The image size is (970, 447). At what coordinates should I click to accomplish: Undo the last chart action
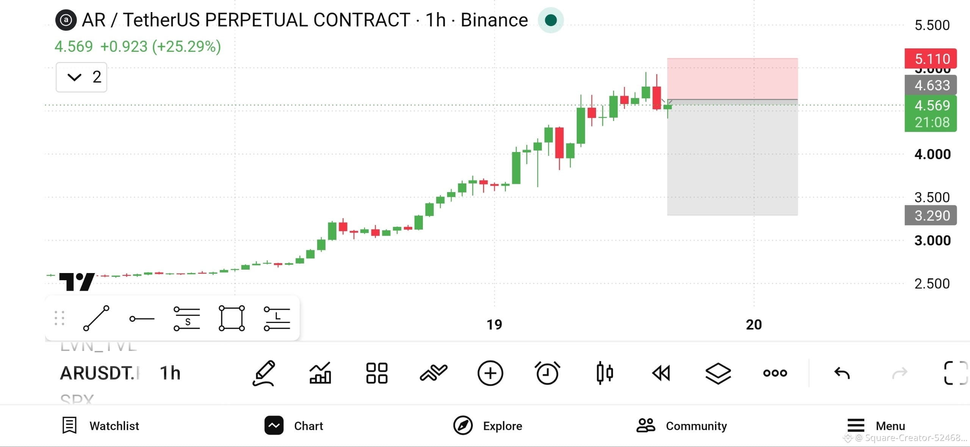842,373
